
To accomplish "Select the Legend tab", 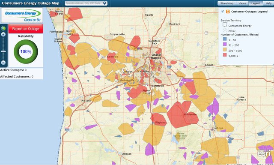I will (256, 3).
